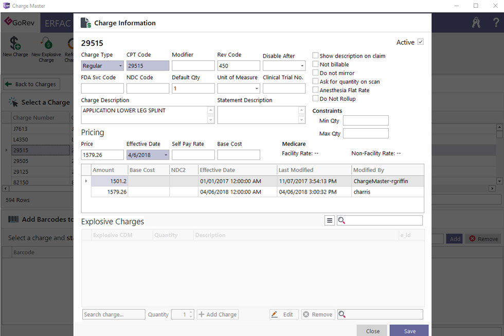504x336 pixels.
Task: Open the Unit of Measure dropdown
Action: pyautogui.click(x=257, y=89)
